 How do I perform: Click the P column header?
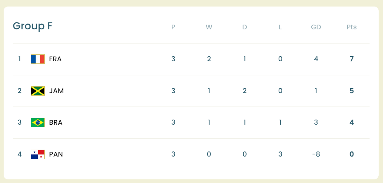pyautogui.click(x=173, y=27)
